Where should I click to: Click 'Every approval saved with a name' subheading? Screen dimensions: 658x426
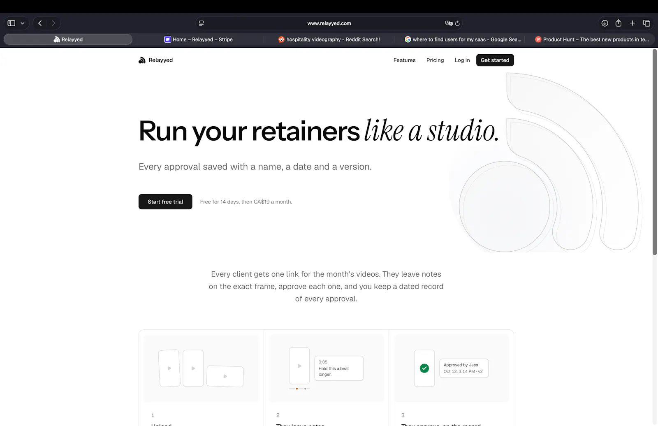click(x=255, y=167)
